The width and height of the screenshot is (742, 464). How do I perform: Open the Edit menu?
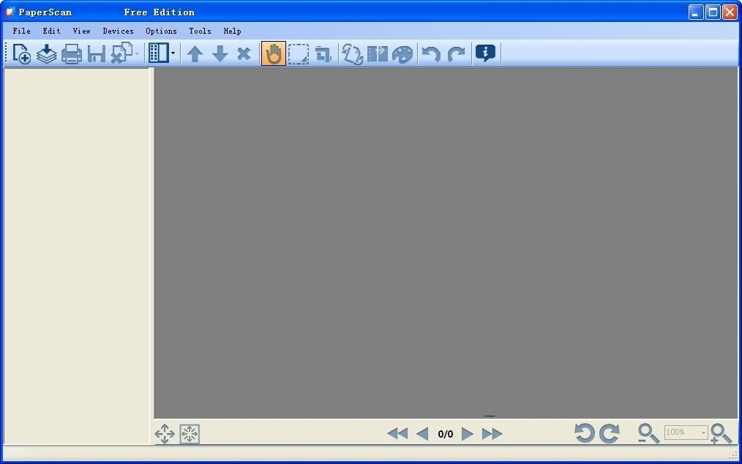(51, 31)
